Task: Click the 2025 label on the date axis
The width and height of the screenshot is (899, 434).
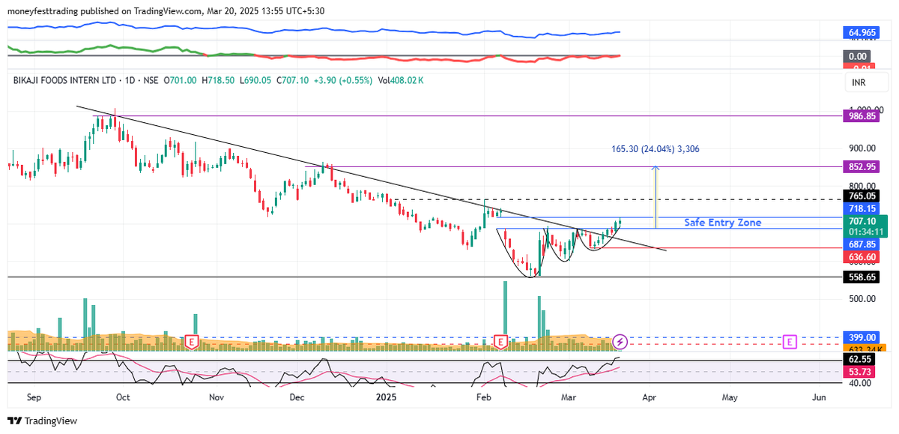Action: [x=387, y=398]
